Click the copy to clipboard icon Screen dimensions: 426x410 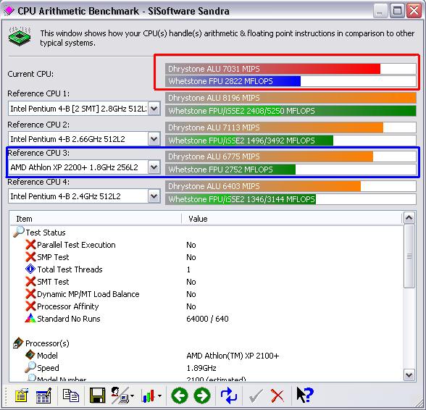click(71, 396)
